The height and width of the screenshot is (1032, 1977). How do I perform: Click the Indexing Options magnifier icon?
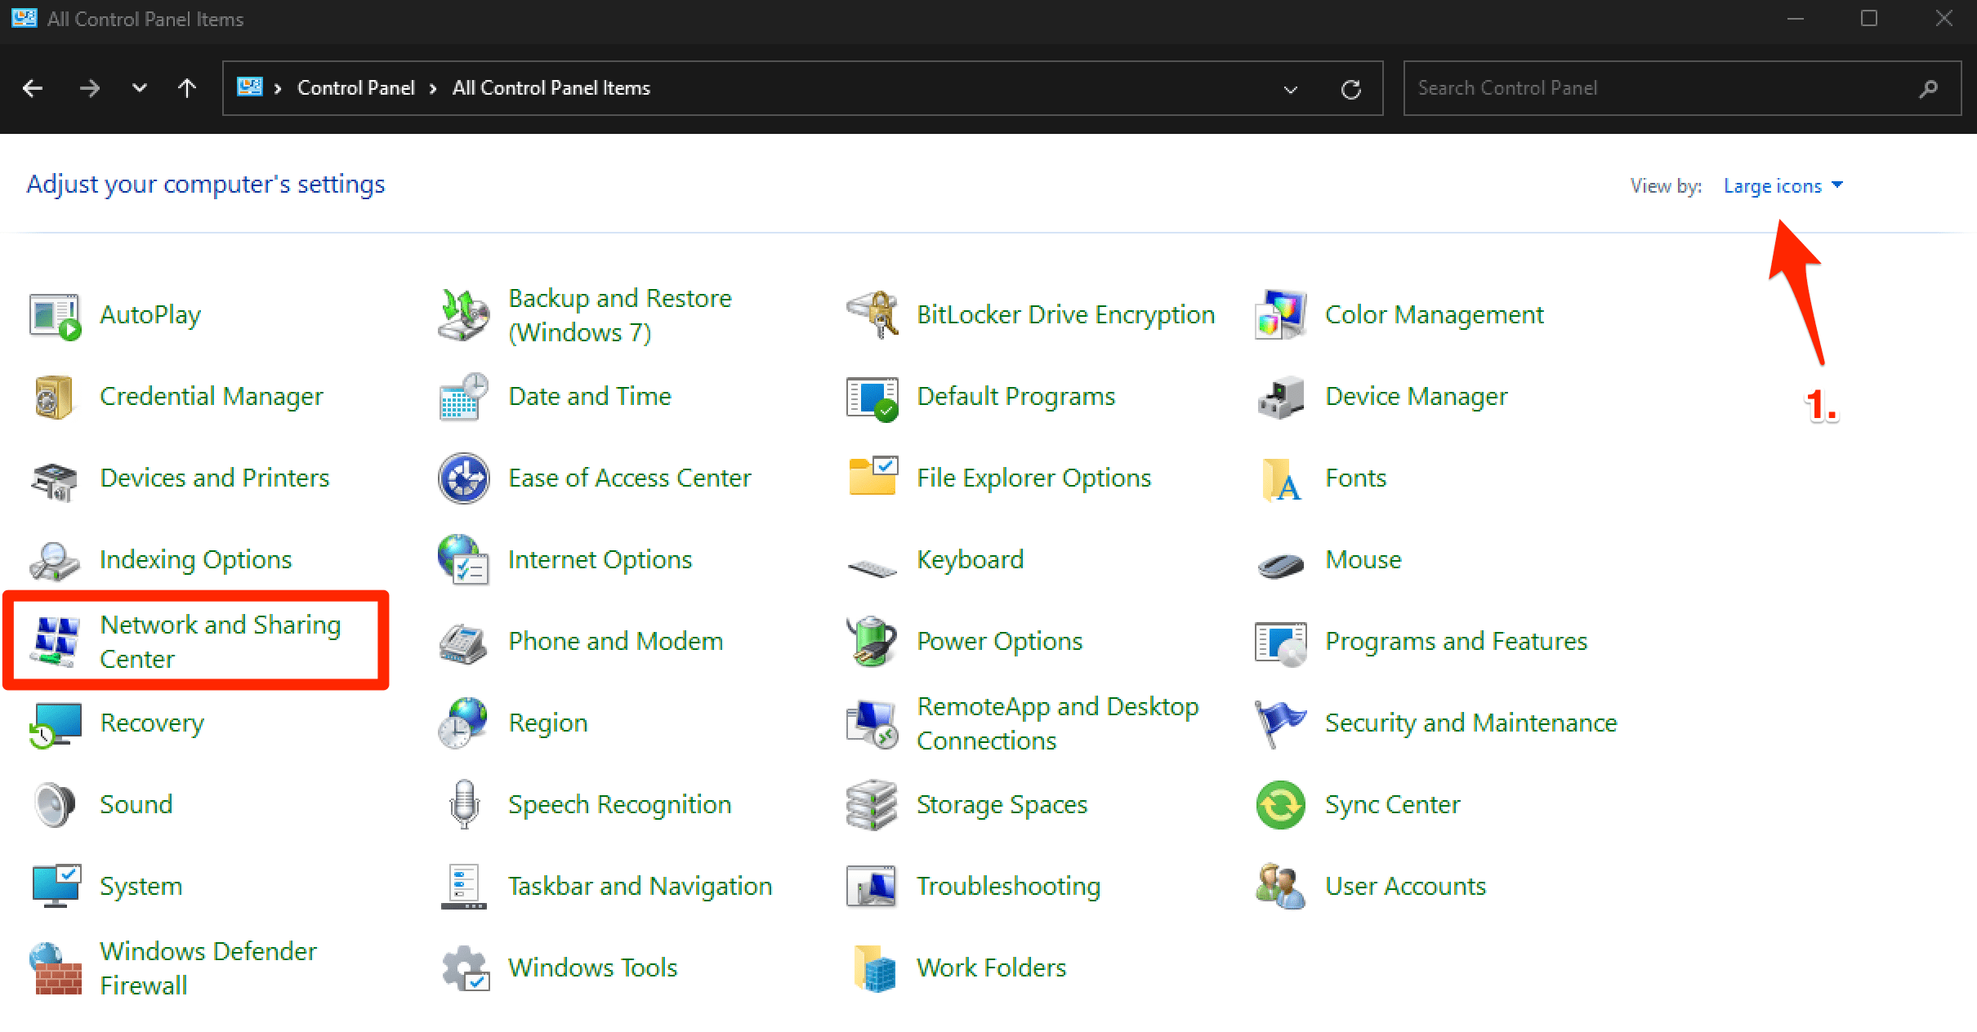56,560
